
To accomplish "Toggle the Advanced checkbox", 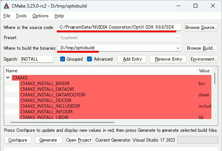I will click(x=90, y=59).
